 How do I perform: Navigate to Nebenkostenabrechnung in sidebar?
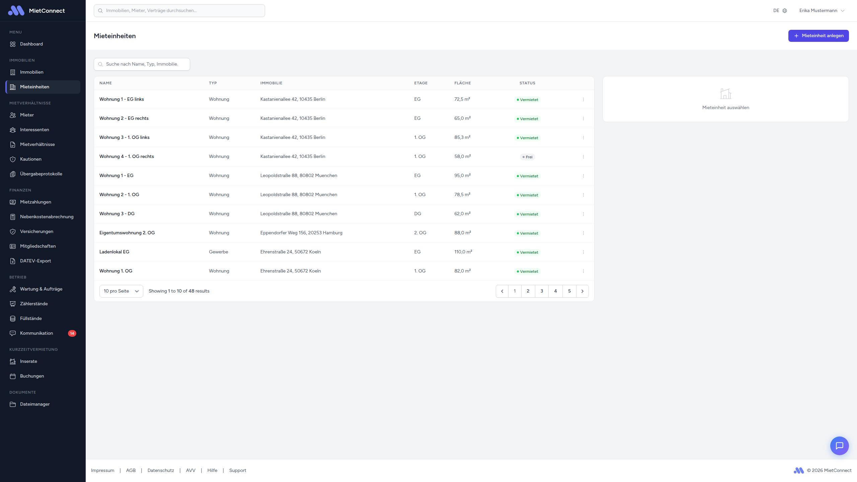pyautogui.click(x=47, y=217)
